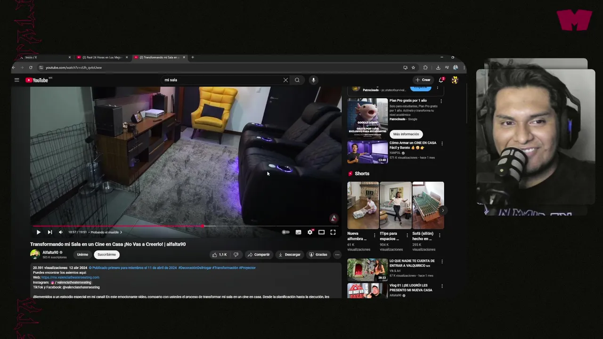This screenshot has width=603, height=339.
Task: Open the Alfalta90 channel avatar
Action: (x=35, y=255)
